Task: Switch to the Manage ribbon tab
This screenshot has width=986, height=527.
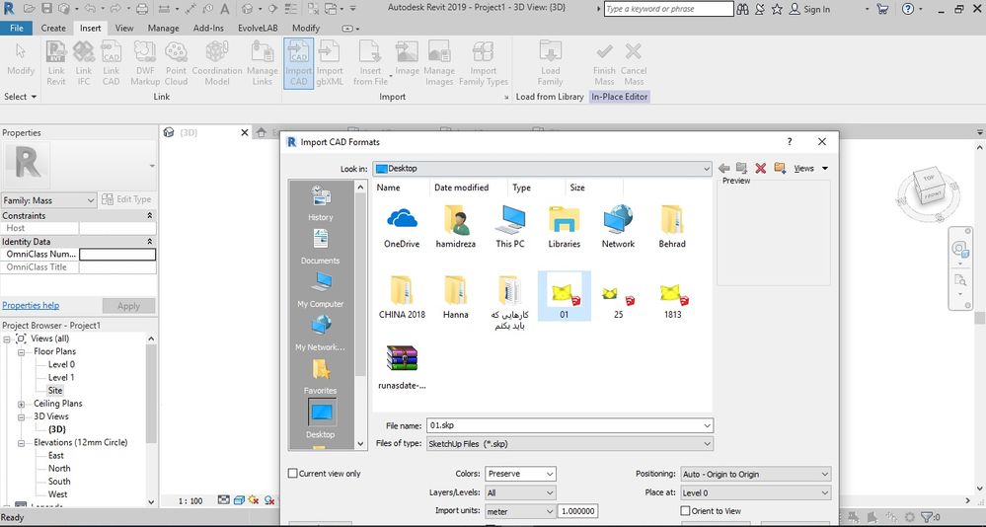Action: point(164,28)
